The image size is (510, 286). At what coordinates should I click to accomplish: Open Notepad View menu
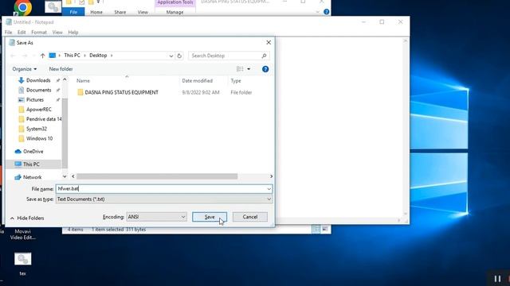pos(57,33)
